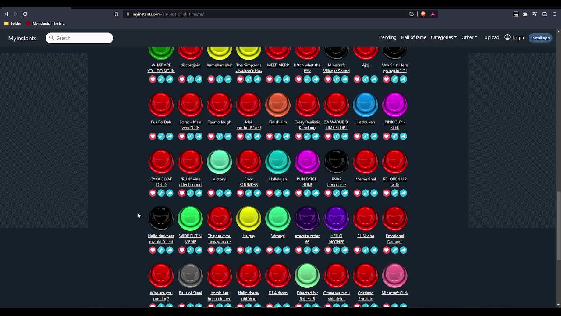Viewport: 561px width, 316px height.
Task: Open the Omae wa mou shindeiru link
Action: 336,296
